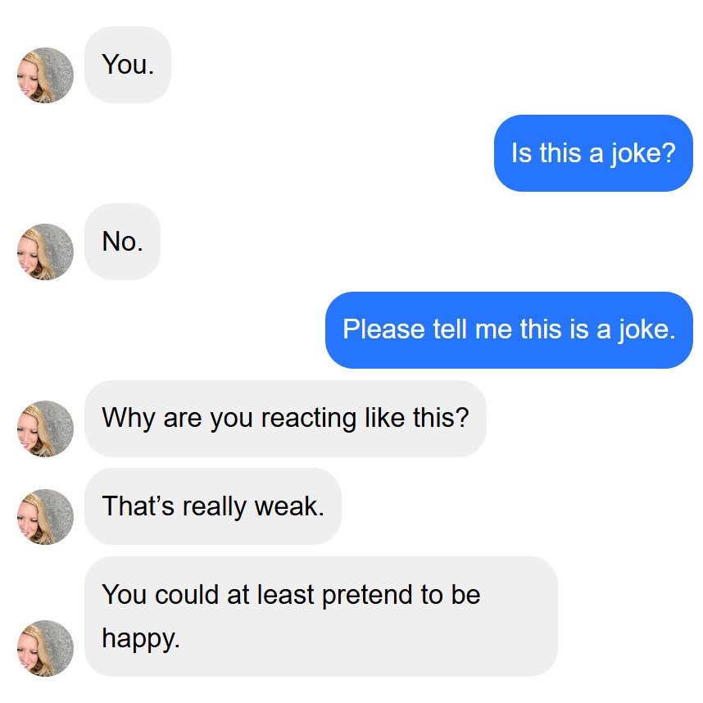703x703 pixels.
Task: Select the "You." message bubble
Action: coord(128,65)
